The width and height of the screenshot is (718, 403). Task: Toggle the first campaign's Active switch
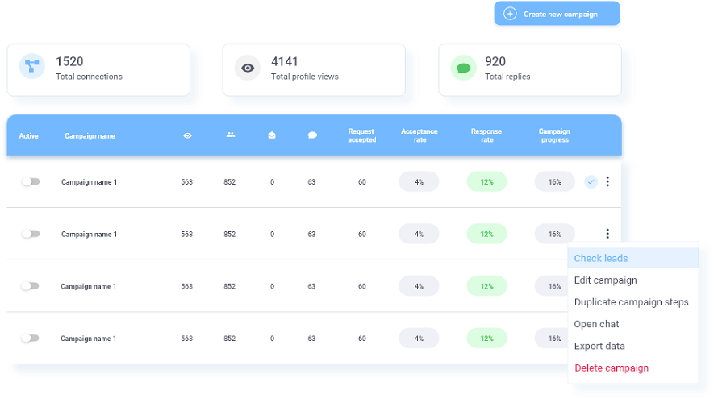pyautogui.click(x=31, y=181)
